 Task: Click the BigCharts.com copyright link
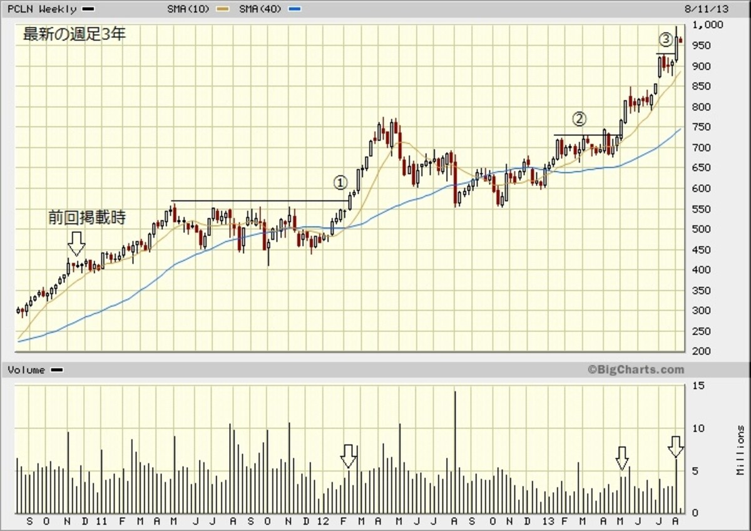pos(636,369)
